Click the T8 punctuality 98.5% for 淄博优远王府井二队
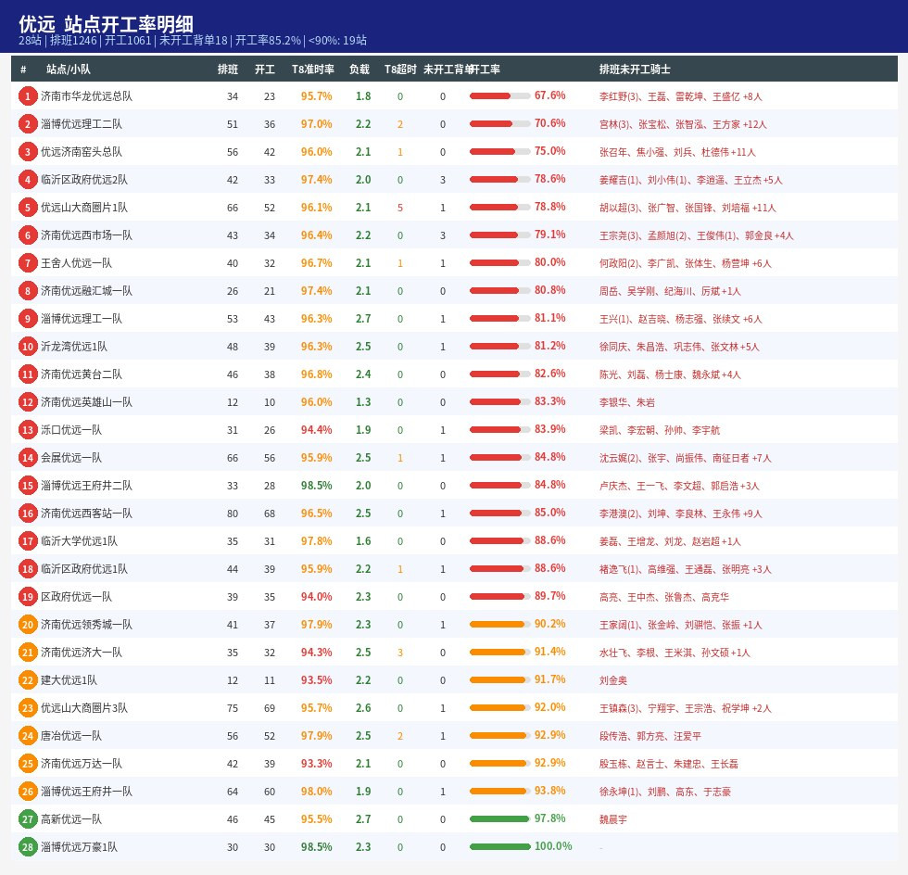 click(x=316, y=486)
